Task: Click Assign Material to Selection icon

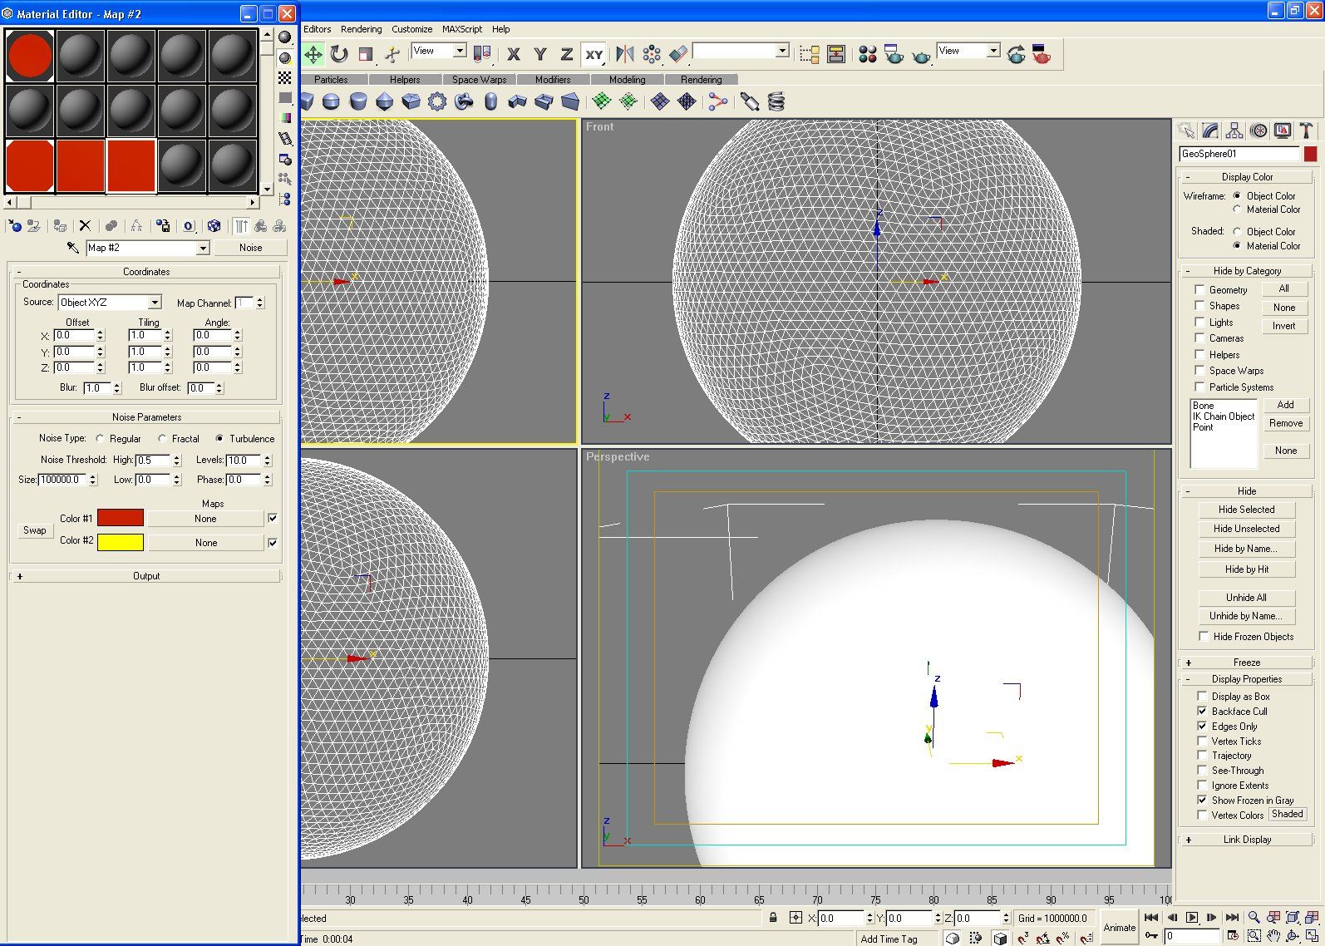Action: 60,225
